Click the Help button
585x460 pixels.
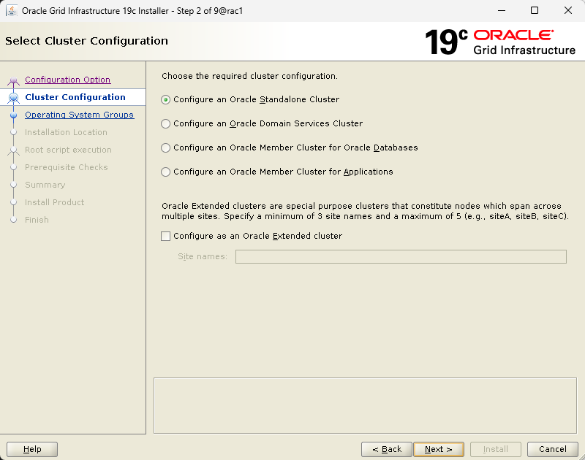coord(32,449)
